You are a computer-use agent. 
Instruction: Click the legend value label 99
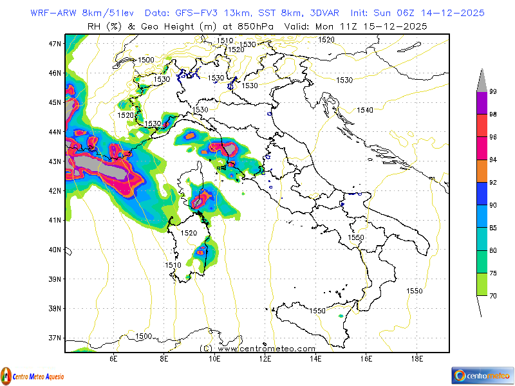click(492, 92)
